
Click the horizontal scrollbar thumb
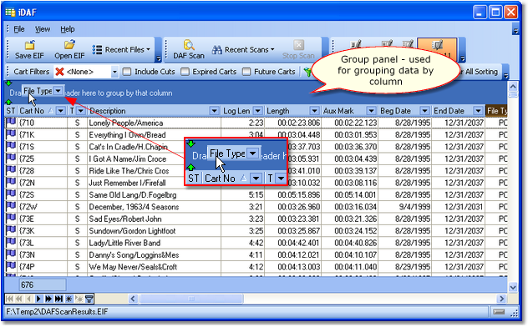(191, 299)
